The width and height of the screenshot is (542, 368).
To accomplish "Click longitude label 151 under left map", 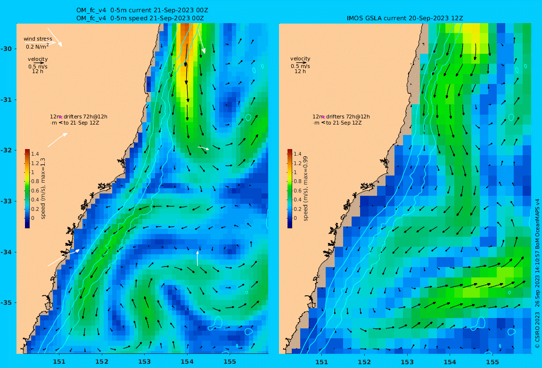I will 59,362.
